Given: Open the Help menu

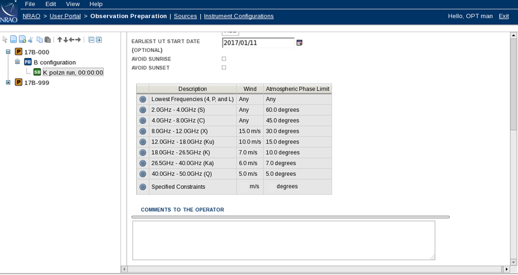Looking at the screenshot, I should point(96,4).
